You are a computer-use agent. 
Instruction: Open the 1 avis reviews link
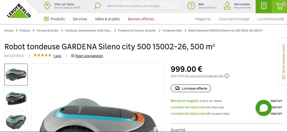57,56
